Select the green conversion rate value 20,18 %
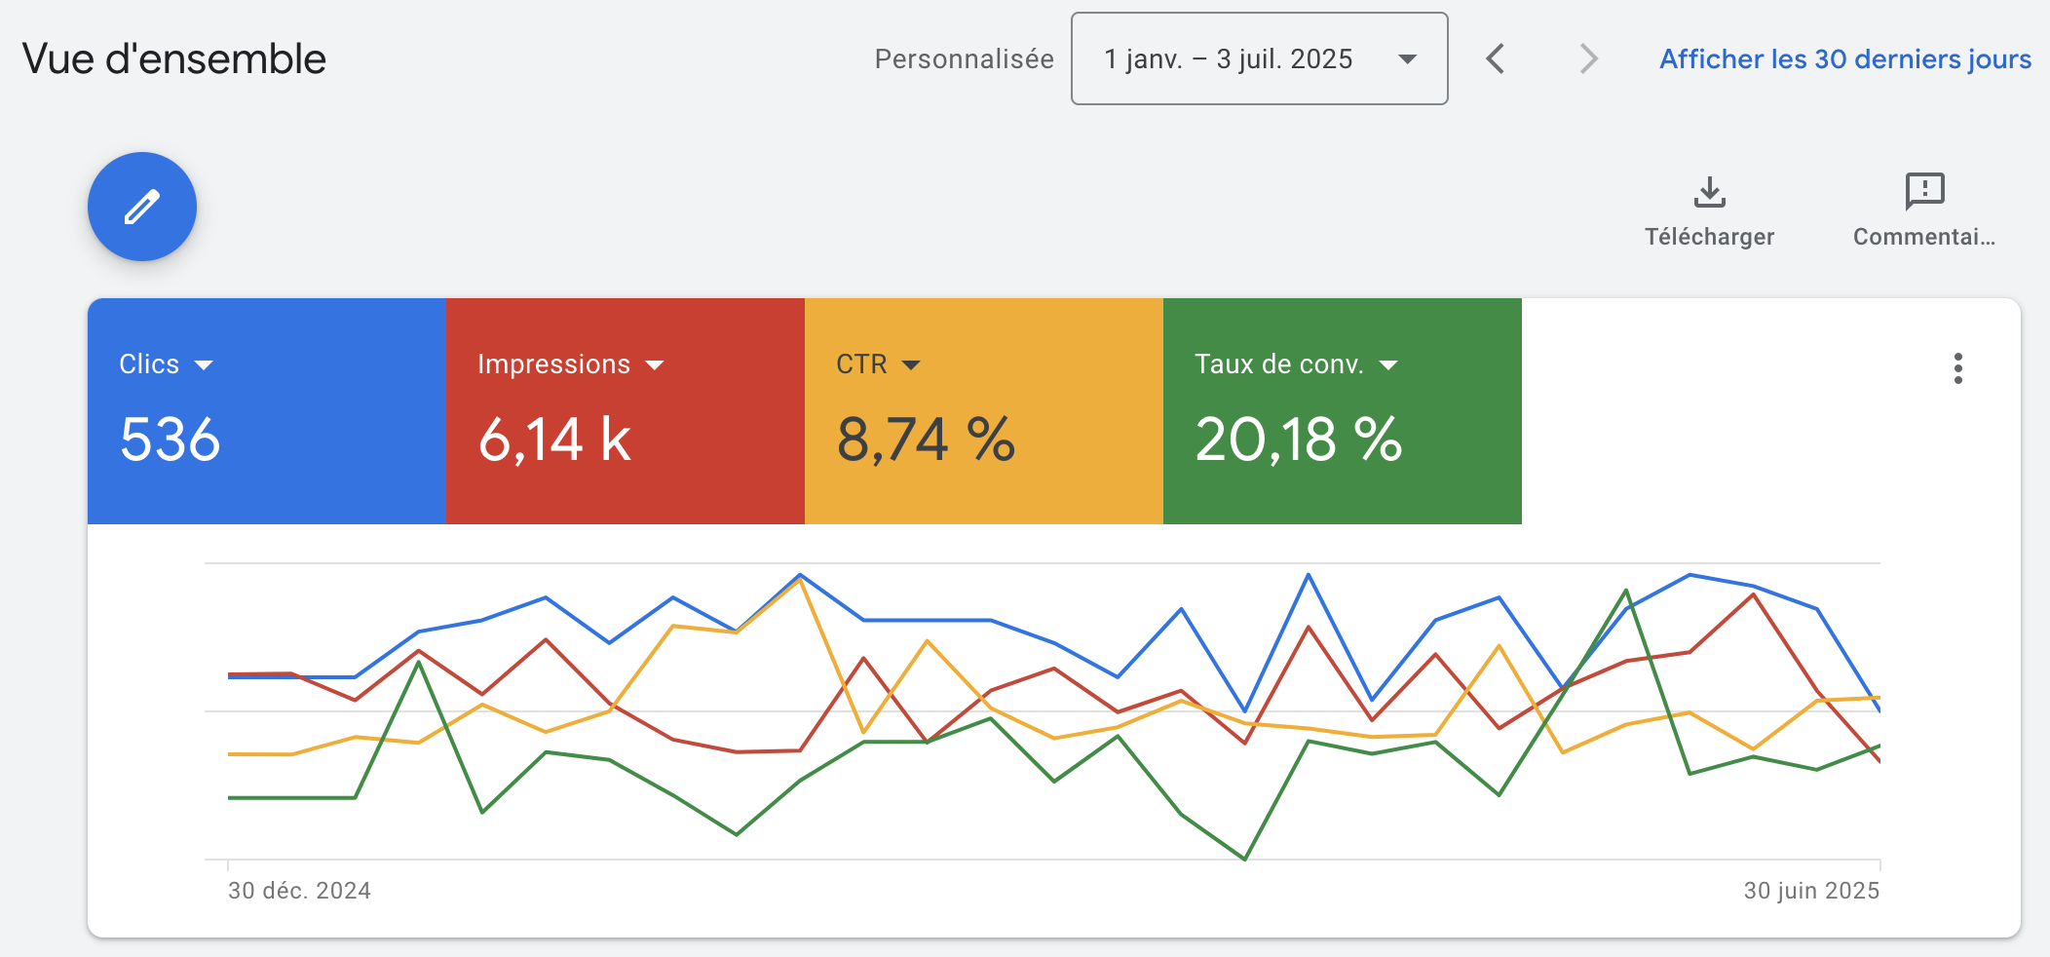This screenshot has height=957, width=2050. (x=1298, y=440)
